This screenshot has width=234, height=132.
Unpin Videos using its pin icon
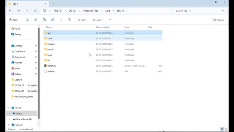[x=36, y=74]
